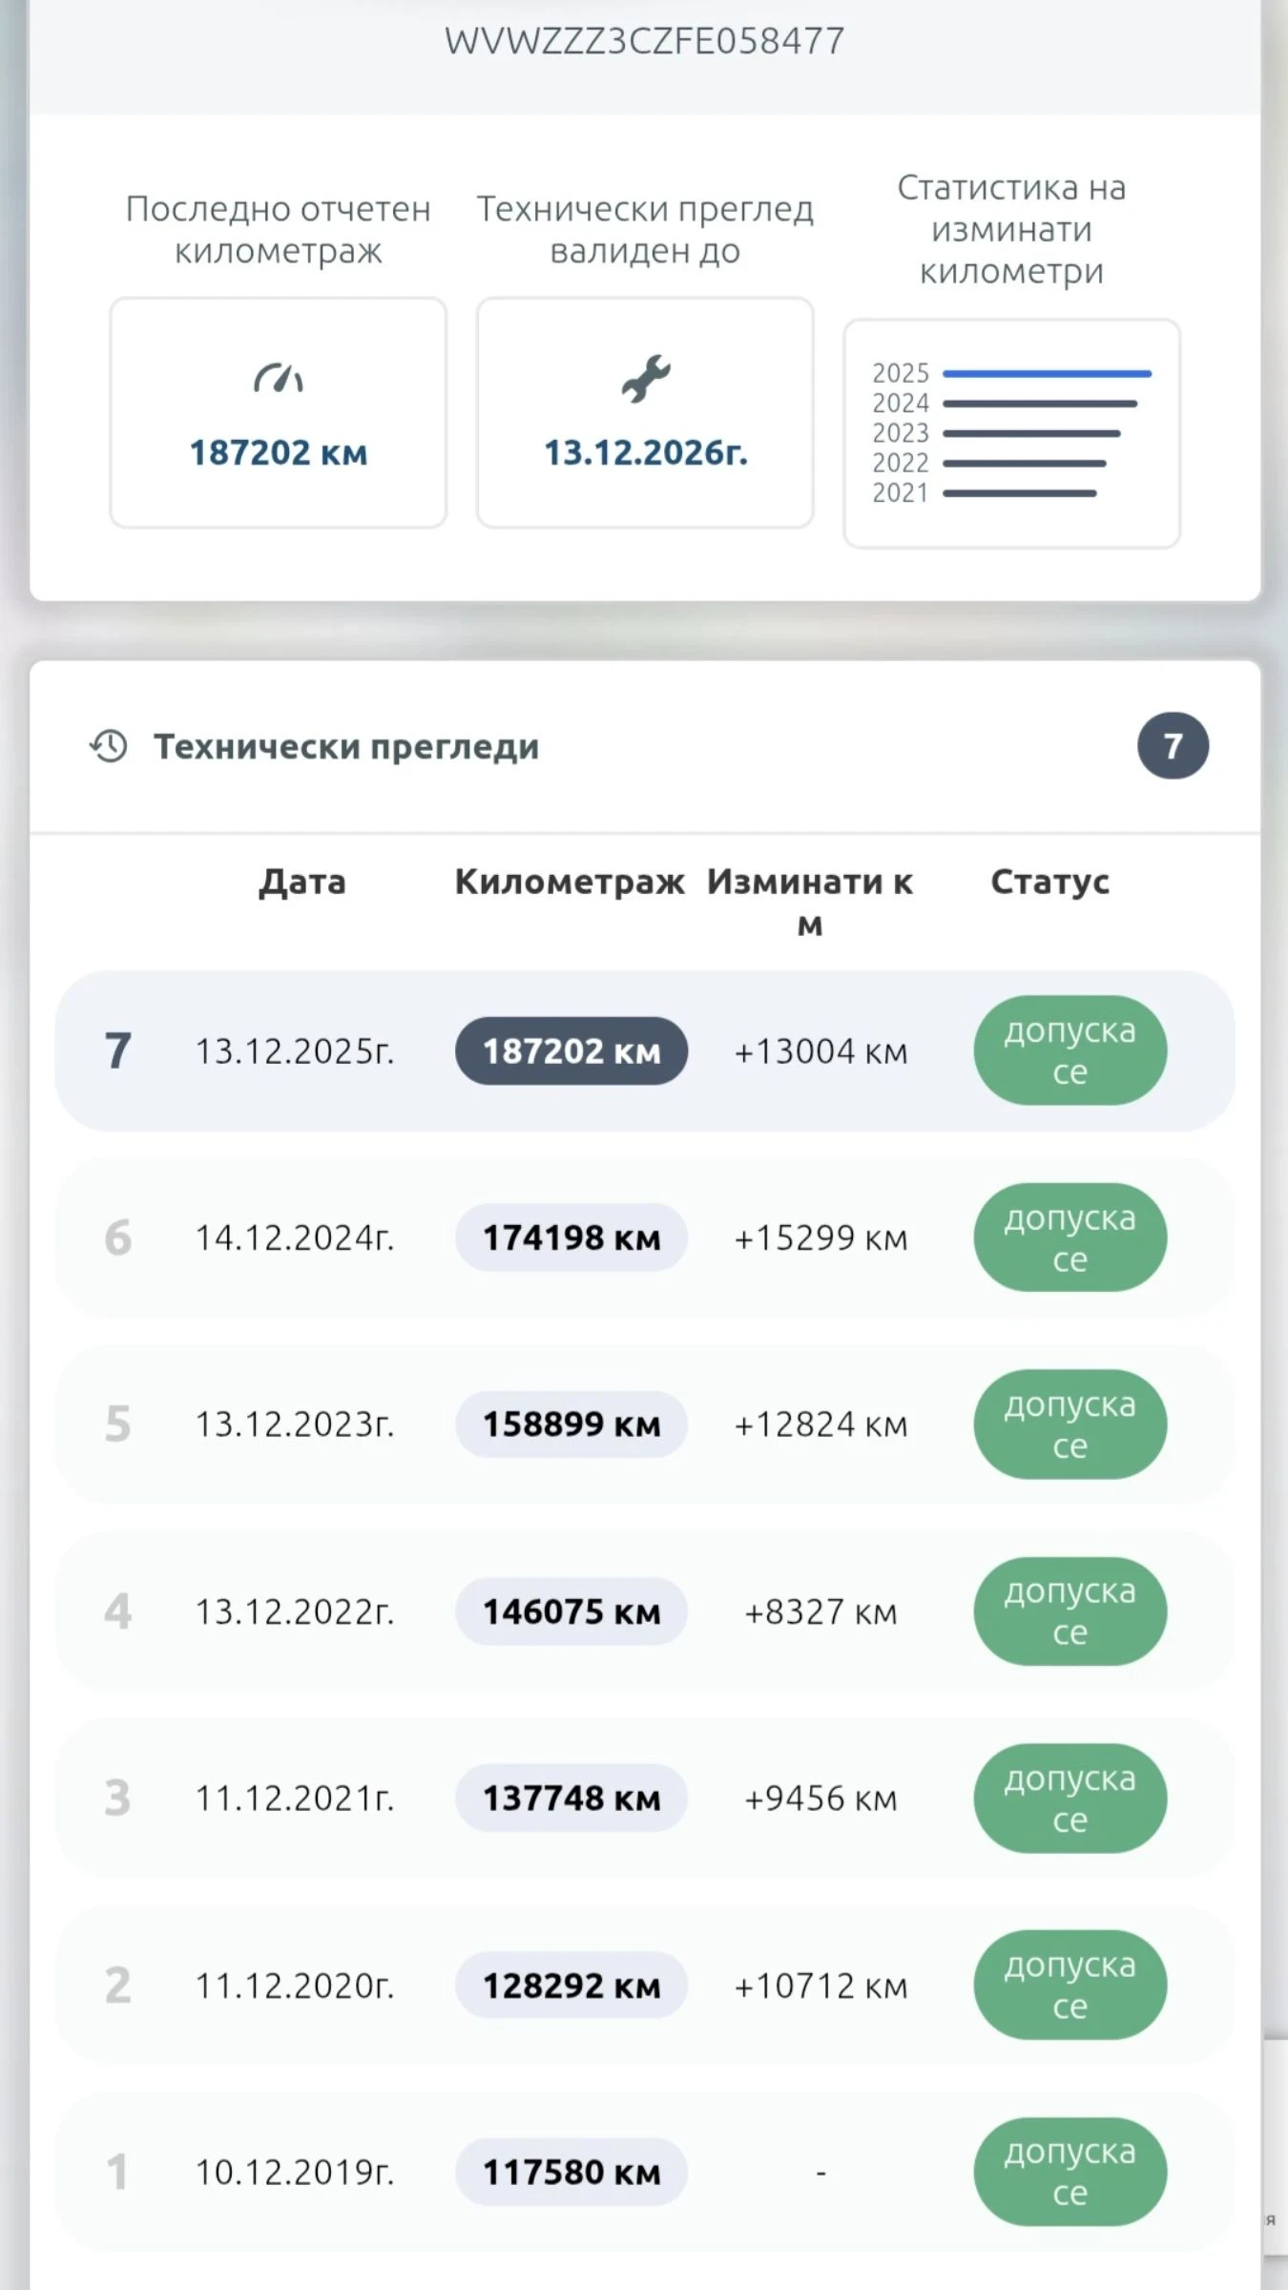Select the 2025 blue statistics bar
This screenshot has width=1288, height=2290.
point(1047,374)
